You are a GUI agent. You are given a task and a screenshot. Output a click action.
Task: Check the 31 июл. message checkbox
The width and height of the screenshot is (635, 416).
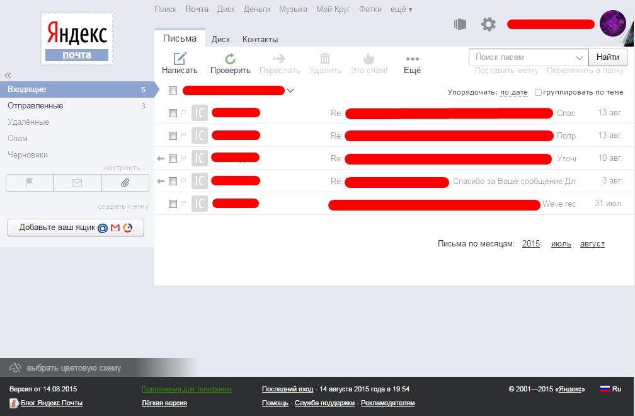click(x=173, y=204)
